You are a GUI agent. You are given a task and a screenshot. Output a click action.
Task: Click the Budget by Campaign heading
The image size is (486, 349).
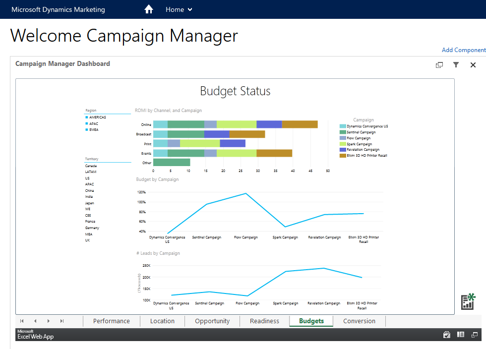click(x=158, y=179)
